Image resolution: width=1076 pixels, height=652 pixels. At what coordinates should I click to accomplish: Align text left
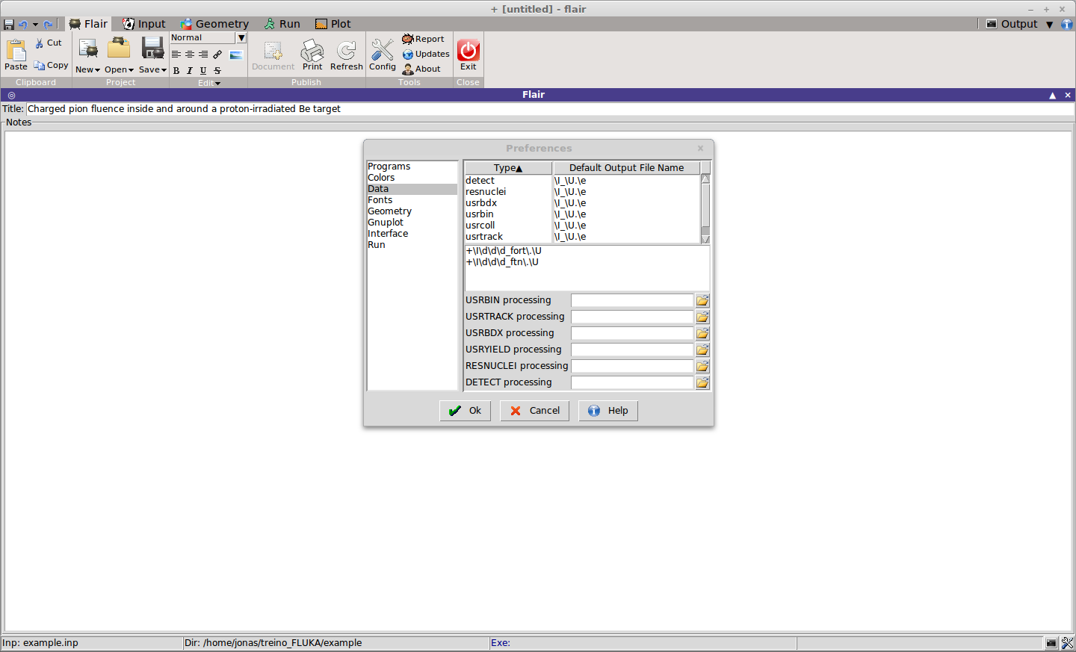click(x=176, y=55)
